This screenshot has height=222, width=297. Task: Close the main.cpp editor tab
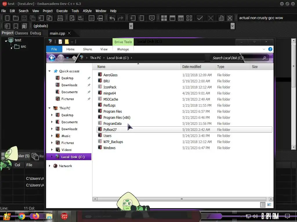[x=69, y=33]
